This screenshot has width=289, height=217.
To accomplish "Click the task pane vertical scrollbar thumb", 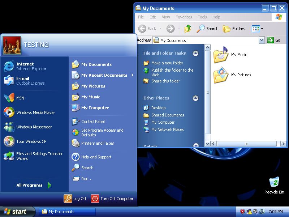I will click(x=207, y=92).
